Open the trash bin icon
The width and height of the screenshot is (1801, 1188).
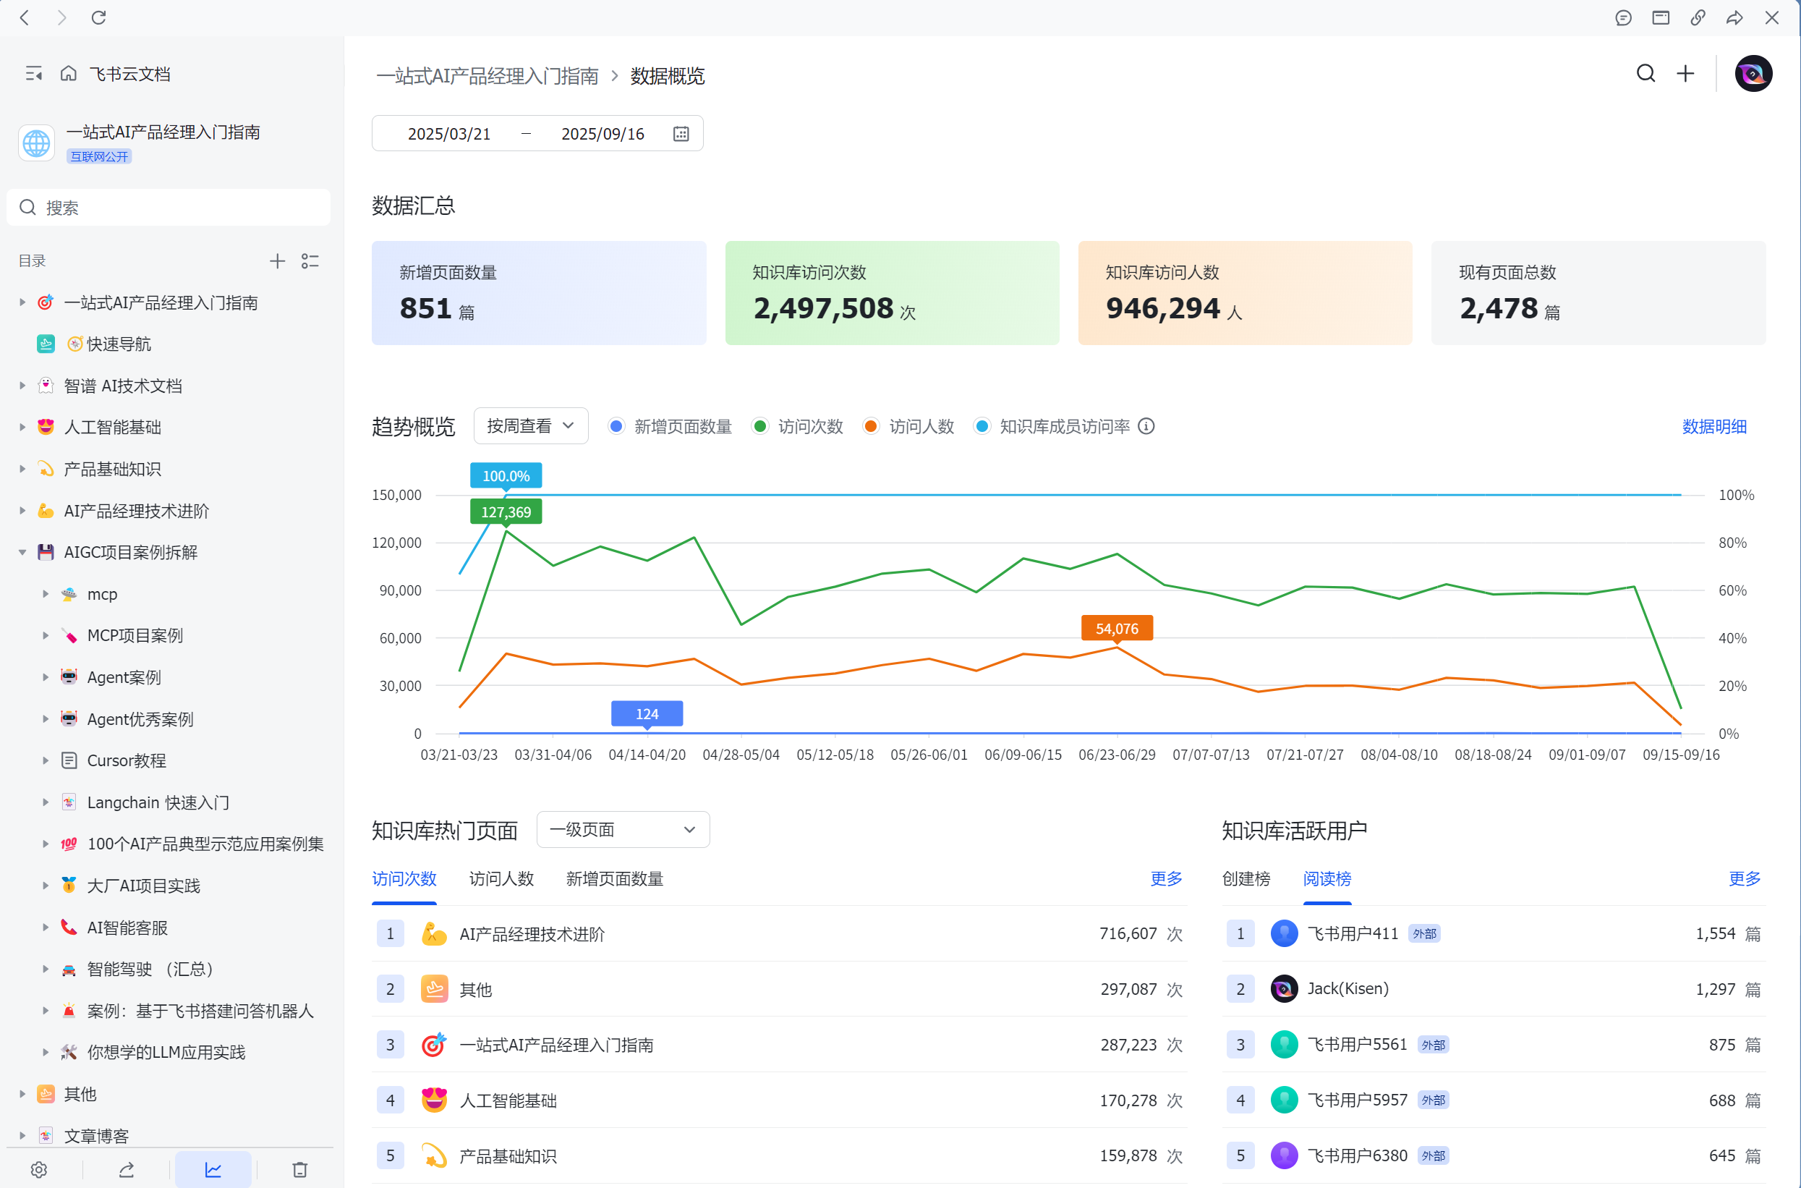coord(300,1169)
